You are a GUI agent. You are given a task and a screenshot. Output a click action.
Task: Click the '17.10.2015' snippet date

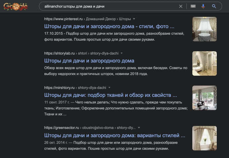[x=54, y=34]
